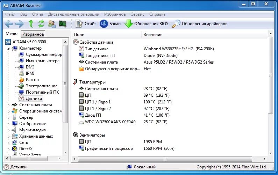Screen dimensions: 278x175
Task: Click right pane vertical scrollbar thumb
Action: point(270,75)
